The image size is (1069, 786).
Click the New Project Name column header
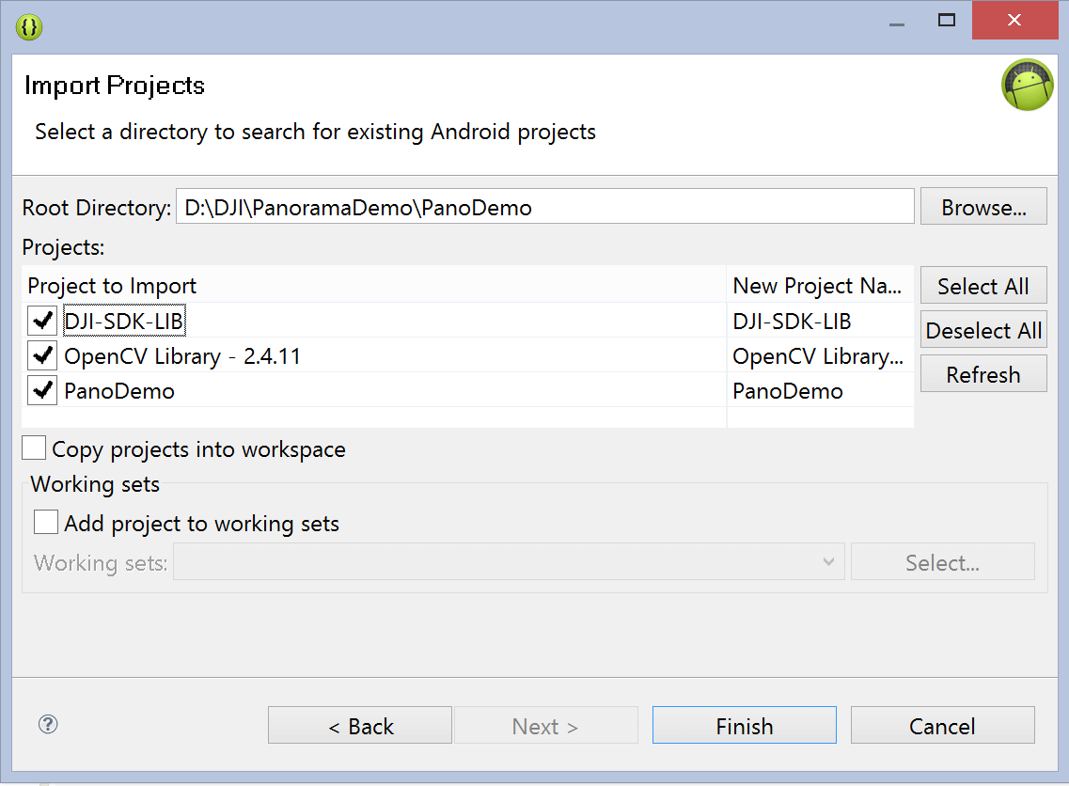pos(819,286)
